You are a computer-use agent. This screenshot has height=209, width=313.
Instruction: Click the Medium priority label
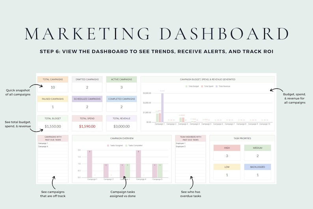[257, 148]
